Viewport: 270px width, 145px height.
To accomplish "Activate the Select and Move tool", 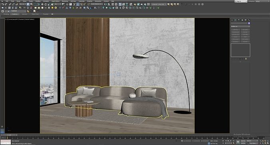I will [42, 4].
